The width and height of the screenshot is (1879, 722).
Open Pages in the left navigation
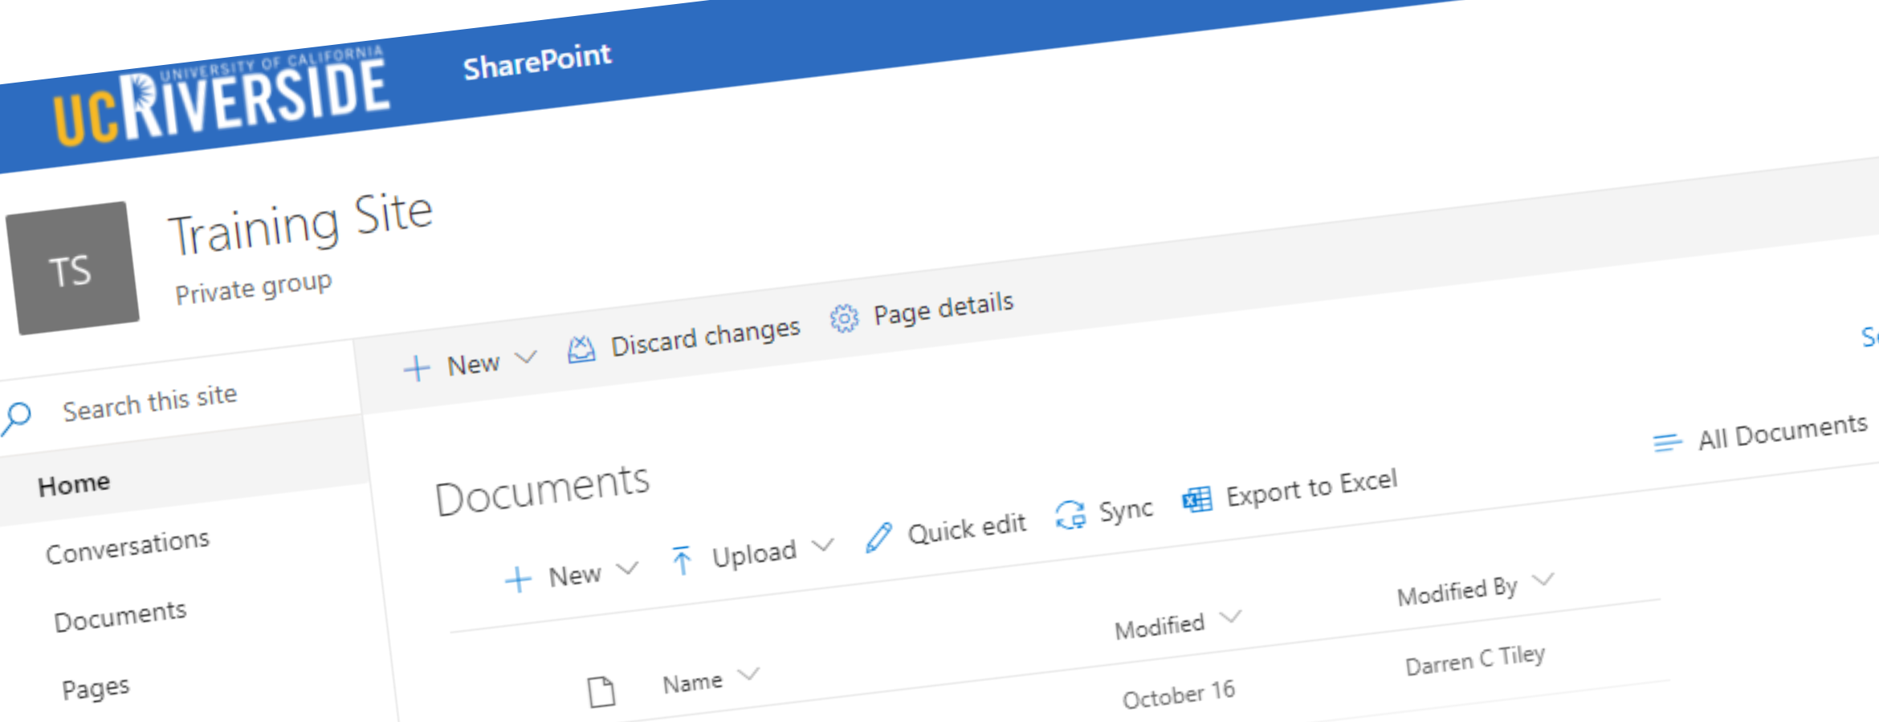[96, 688]
